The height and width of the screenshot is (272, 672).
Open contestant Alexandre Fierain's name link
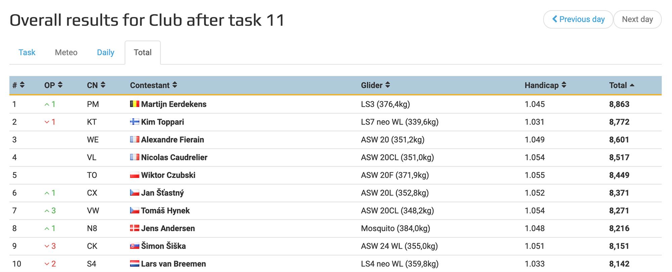point(172,140)
